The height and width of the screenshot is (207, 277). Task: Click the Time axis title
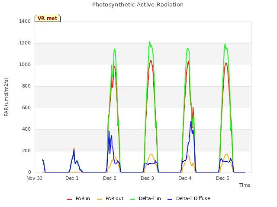coord(245,185)
